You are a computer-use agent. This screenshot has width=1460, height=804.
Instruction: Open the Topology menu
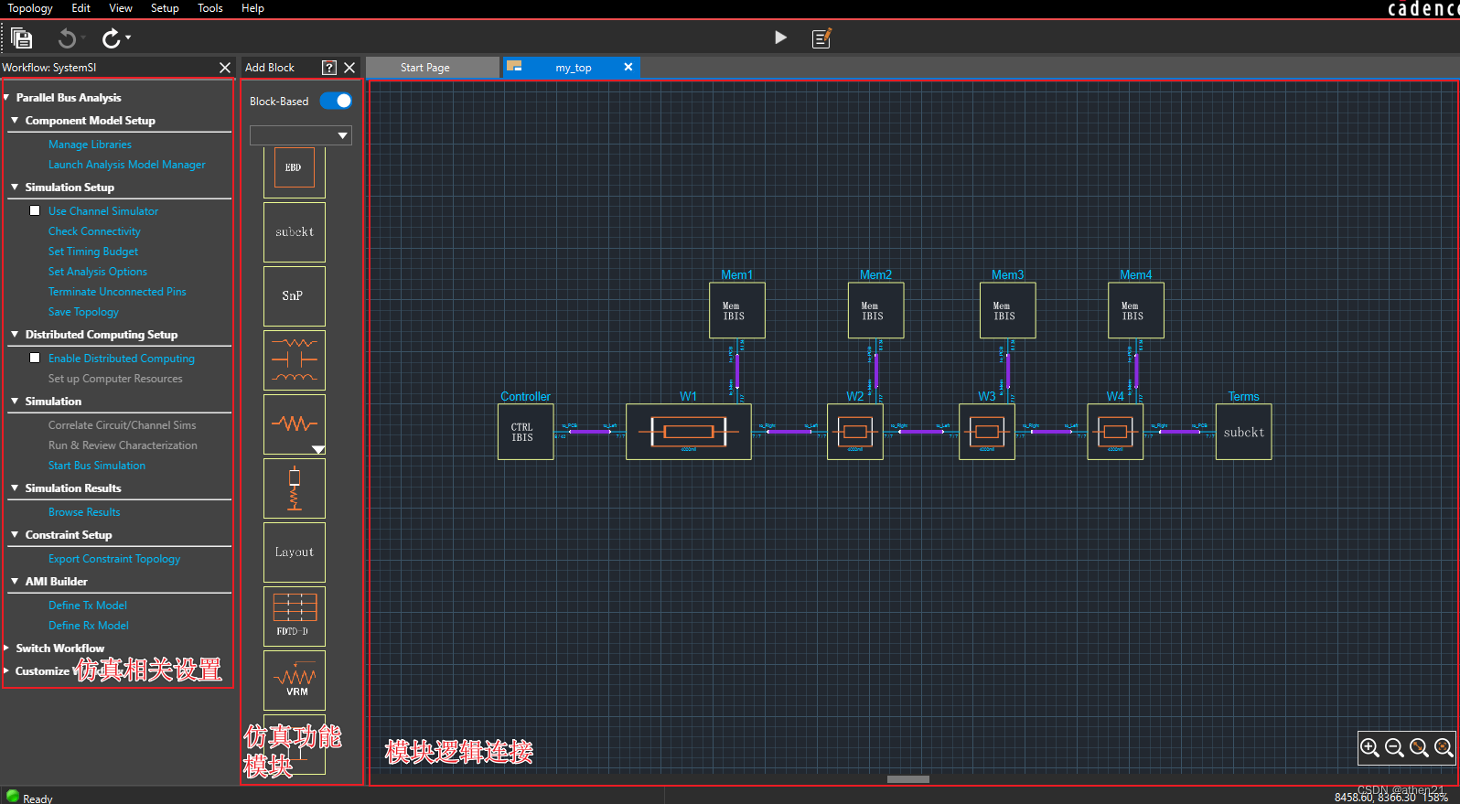click(30, 8)
